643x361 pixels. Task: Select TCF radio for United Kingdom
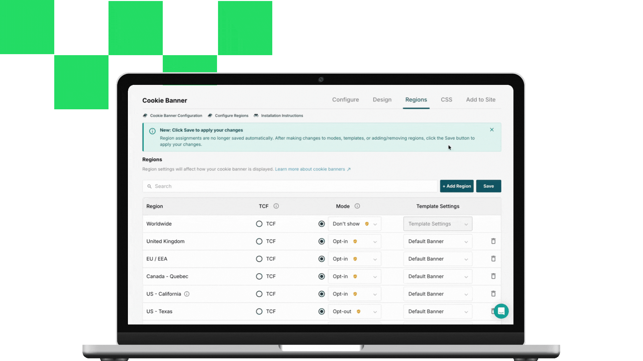259,241
